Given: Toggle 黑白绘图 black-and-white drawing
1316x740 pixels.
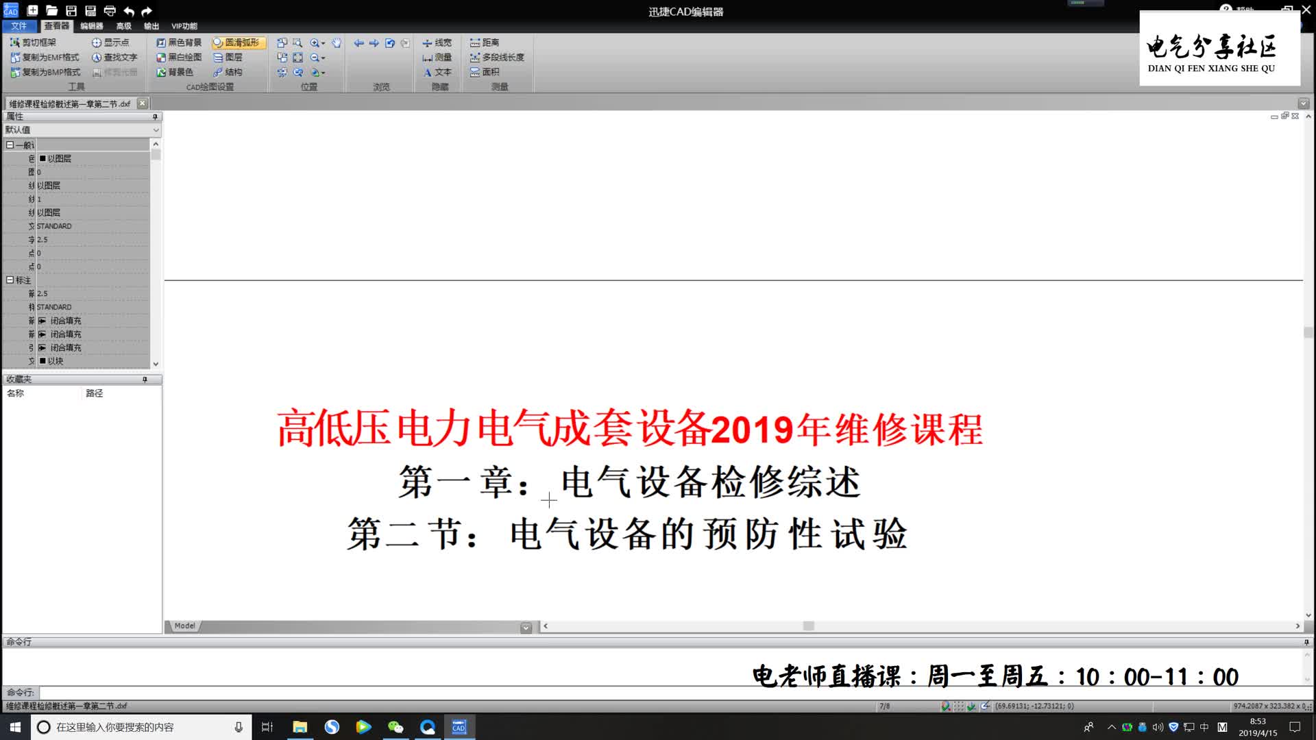Looking at the screenshot, I should point(179,58).
